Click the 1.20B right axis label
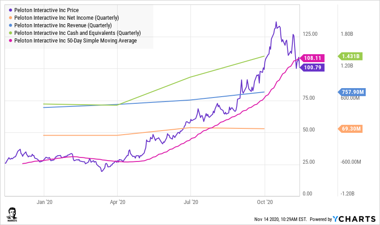380x225 pixels. tap(347, 66)
